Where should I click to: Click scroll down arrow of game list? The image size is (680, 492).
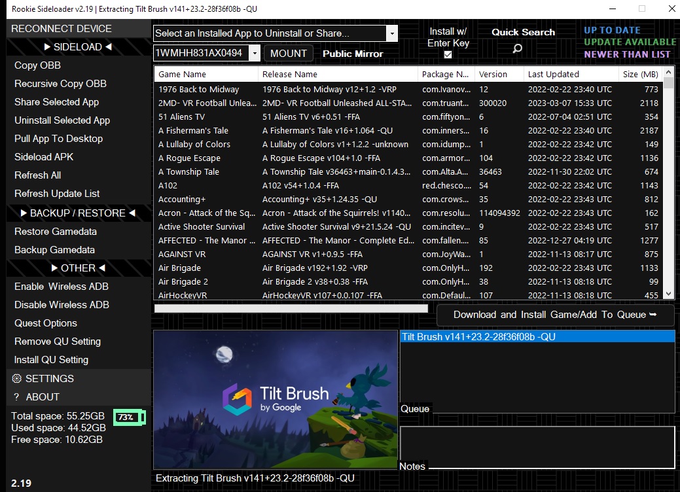point(668,294)
